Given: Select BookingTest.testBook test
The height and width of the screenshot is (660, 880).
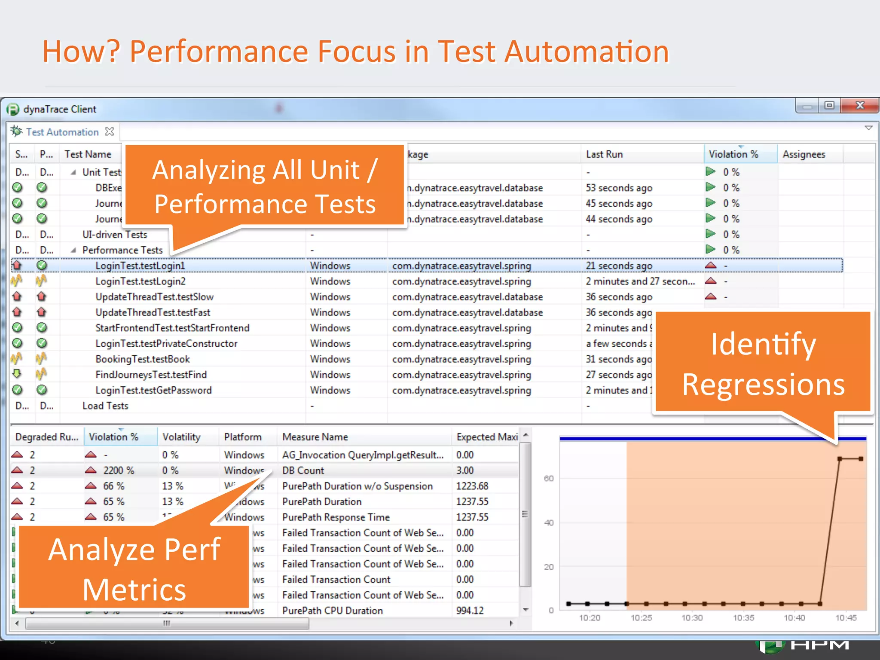Looking at the screenshot, I should pos(143,359).
